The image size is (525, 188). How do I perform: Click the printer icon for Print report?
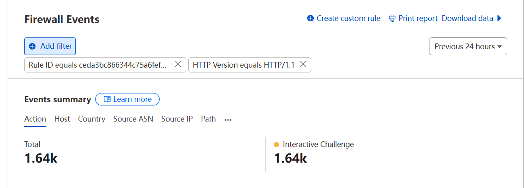pos(392,19)
